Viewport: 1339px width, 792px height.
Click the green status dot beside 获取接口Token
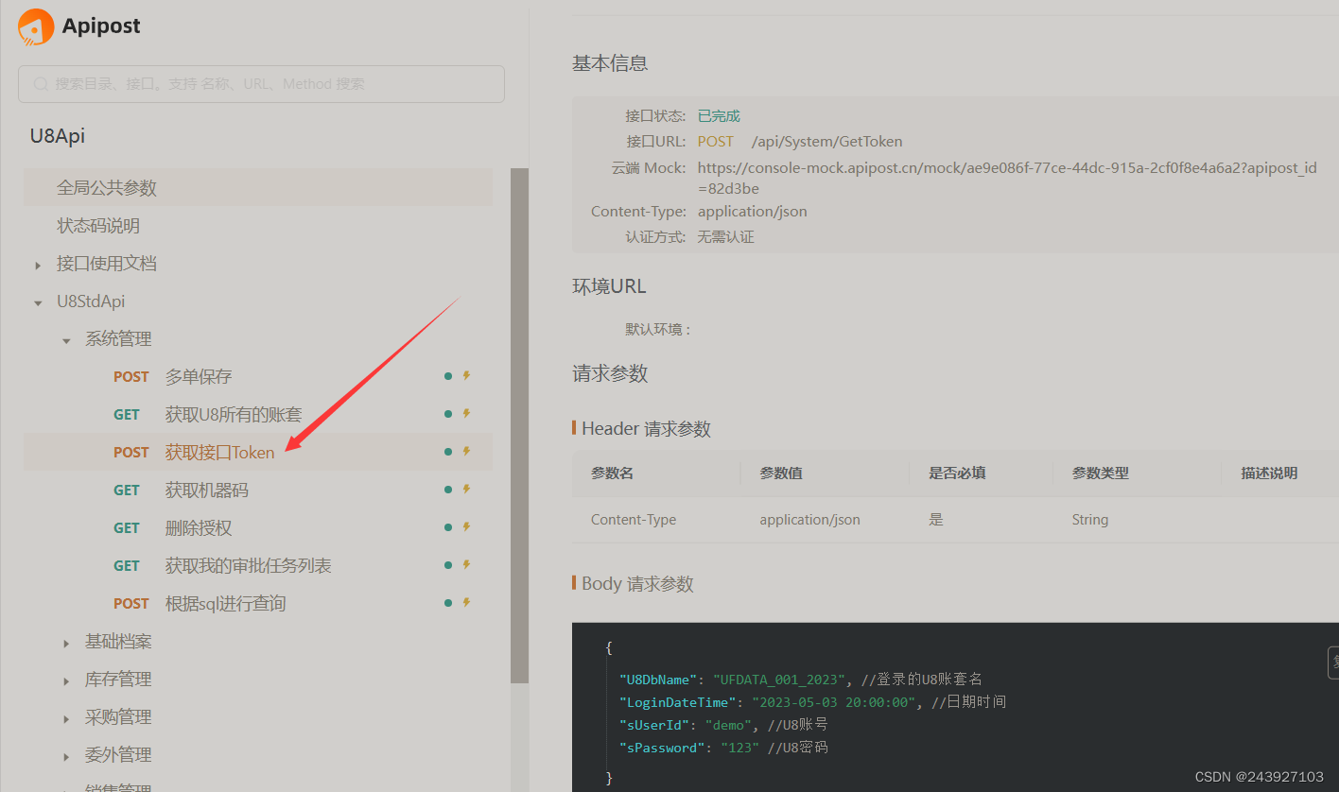[x=448, y=452]
